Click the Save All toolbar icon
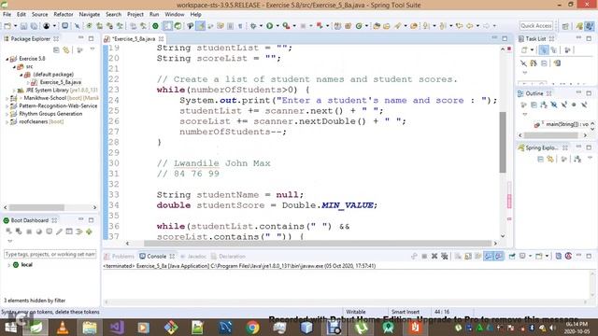 pyautogui.click(x=34, y=26)
